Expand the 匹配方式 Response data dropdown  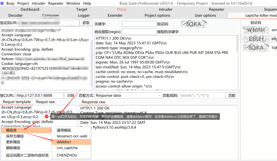click(x=128, y=95)
